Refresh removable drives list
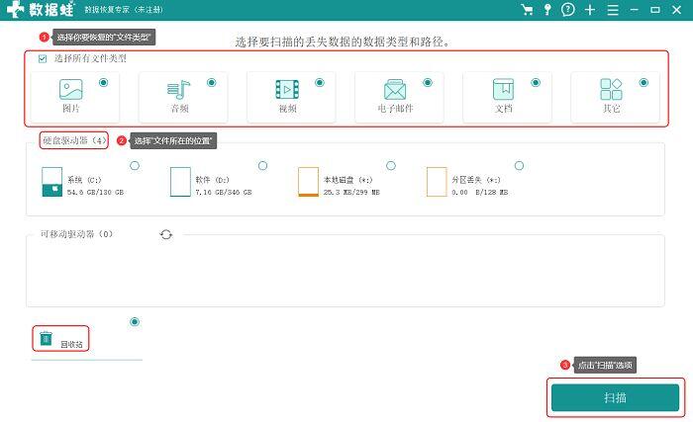 [x=165, y=234]
